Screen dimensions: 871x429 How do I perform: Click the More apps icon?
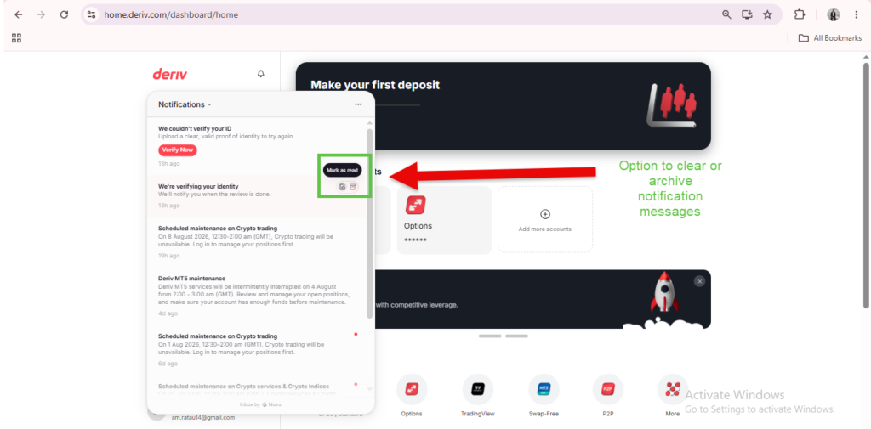pyautogui.click(x=672, y=389)
